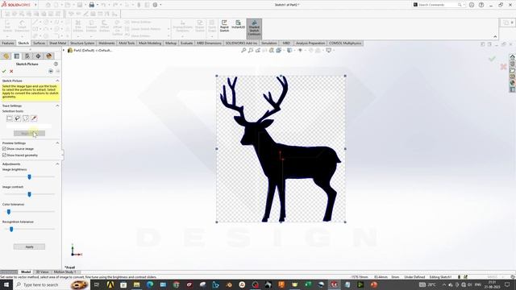Click 'Under Defined' status bar text

(414, 277)
